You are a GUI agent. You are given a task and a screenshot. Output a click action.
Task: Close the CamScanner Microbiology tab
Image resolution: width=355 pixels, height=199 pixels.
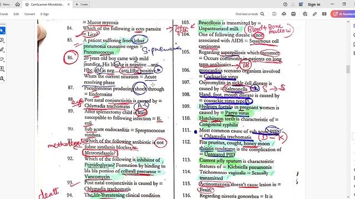69,4
